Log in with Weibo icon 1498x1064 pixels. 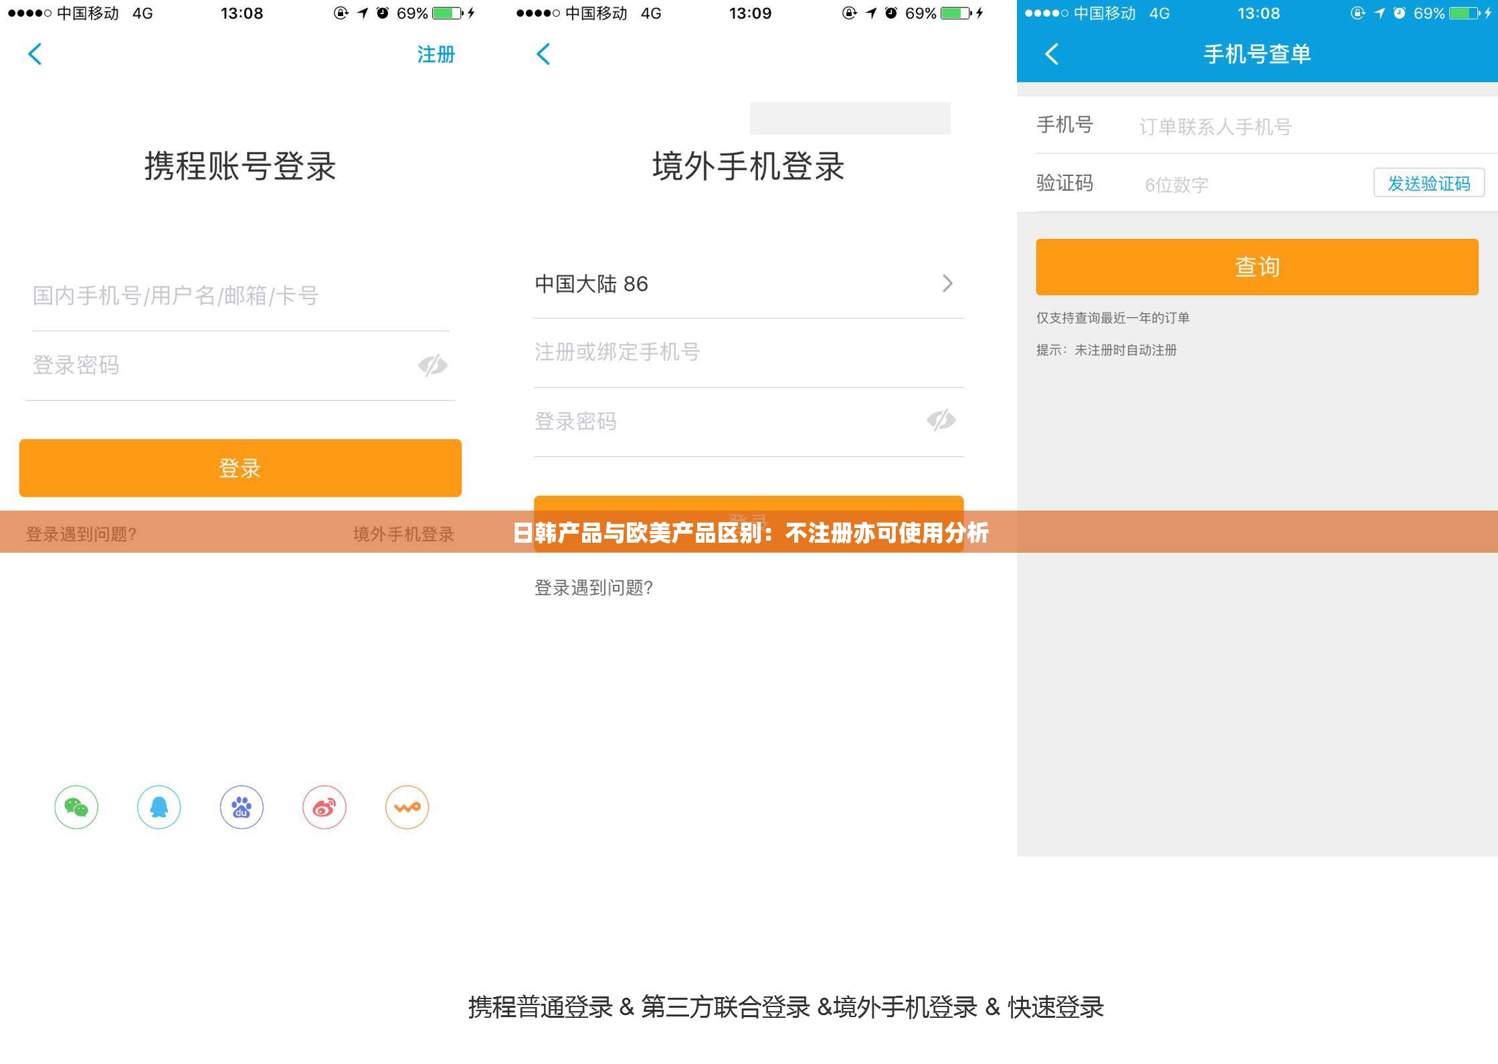[324, 807]
